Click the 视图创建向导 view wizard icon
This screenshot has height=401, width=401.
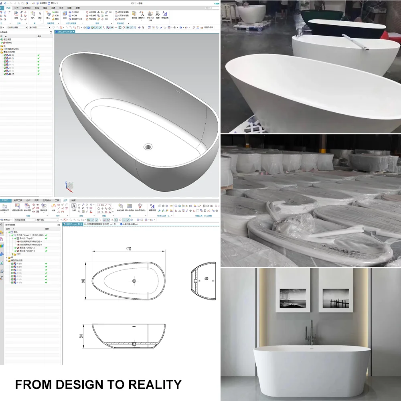(x=17, y=207)
